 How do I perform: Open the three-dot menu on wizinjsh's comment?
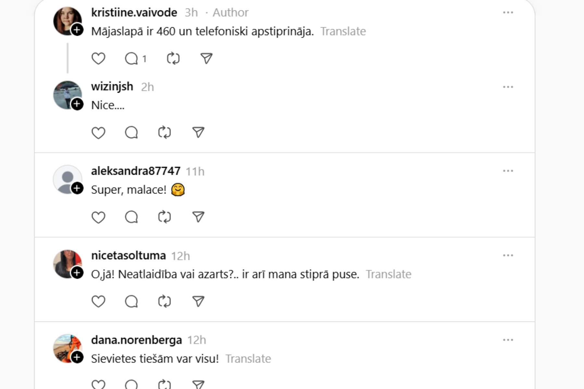[x=508, y=87]
